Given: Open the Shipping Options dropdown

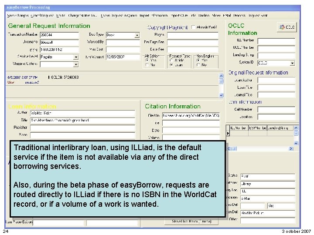Looking at the screenshot, I should (76, 64).
